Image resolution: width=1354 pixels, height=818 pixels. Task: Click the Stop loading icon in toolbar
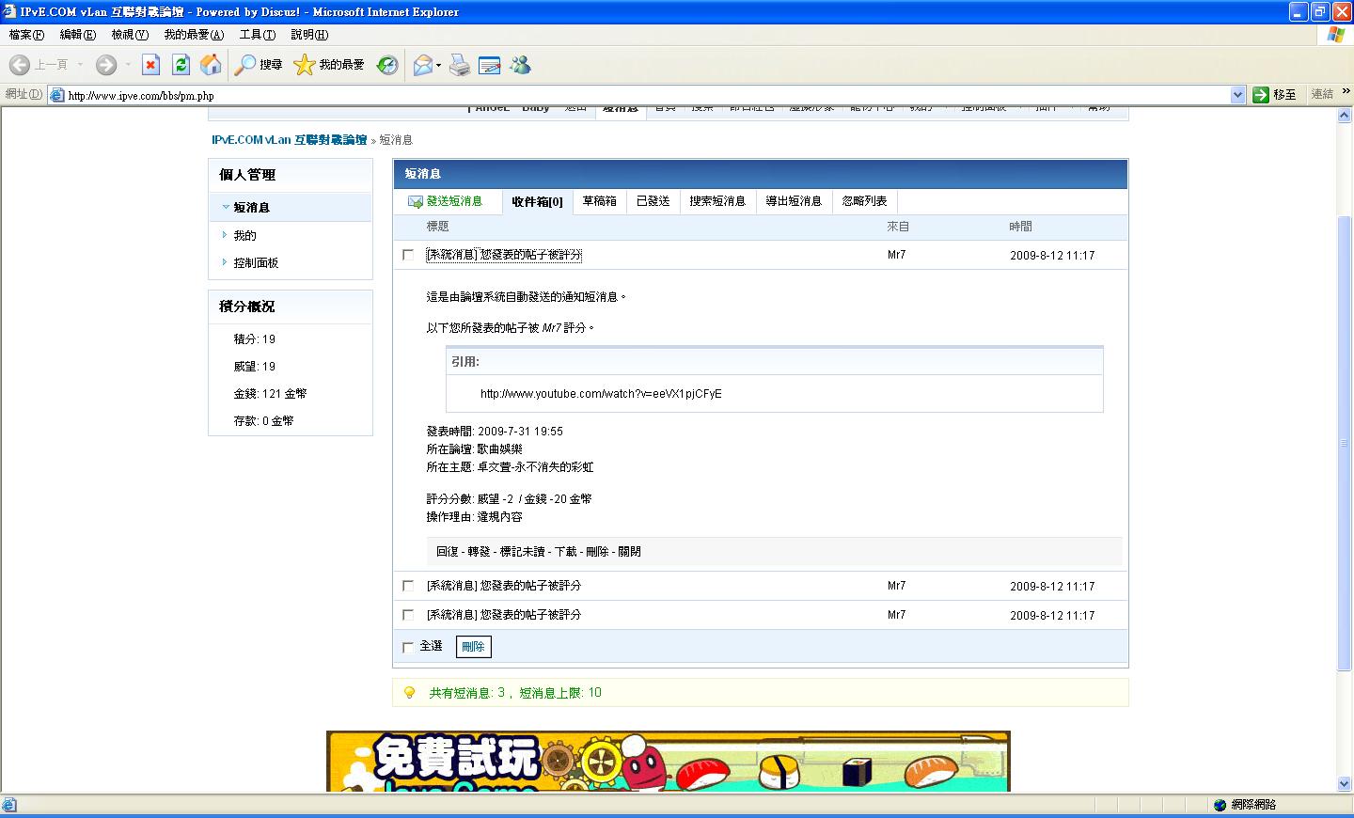[x=150, y=65]
